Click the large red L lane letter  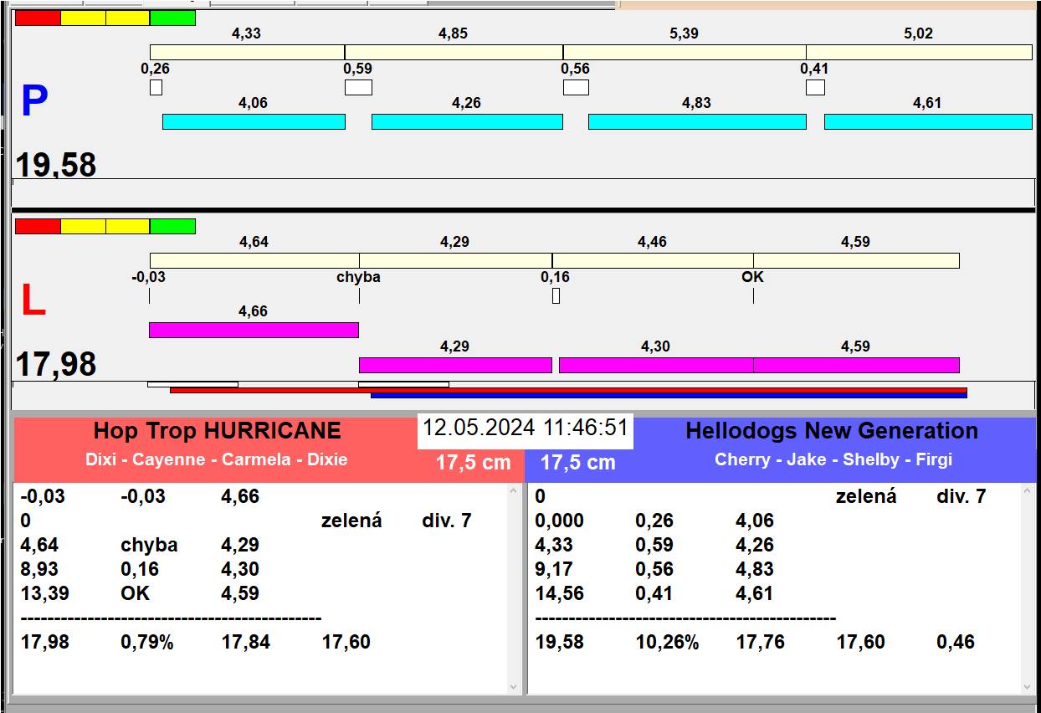(x=33, y=301)
